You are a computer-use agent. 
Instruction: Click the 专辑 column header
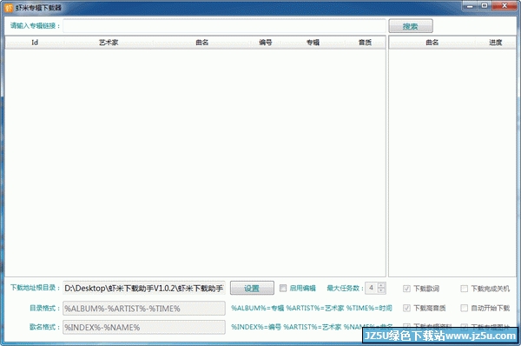313,43
